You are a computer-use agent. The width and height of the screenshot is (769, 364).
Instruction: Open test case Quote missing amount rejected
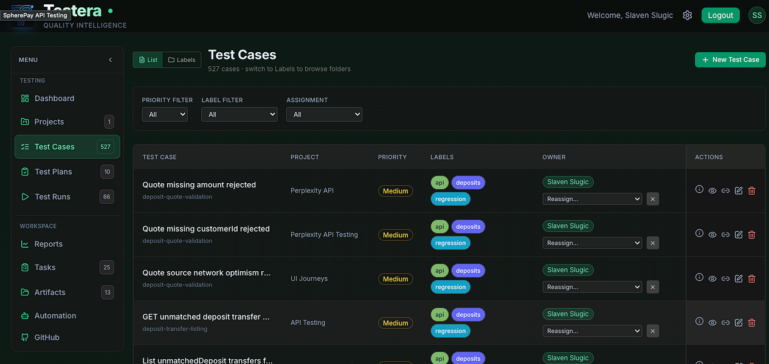(199, 185)
